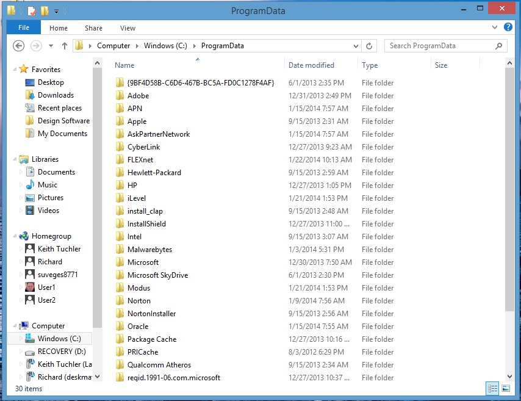
Task: Select the InstallShield folder
Action: (146, 224)
